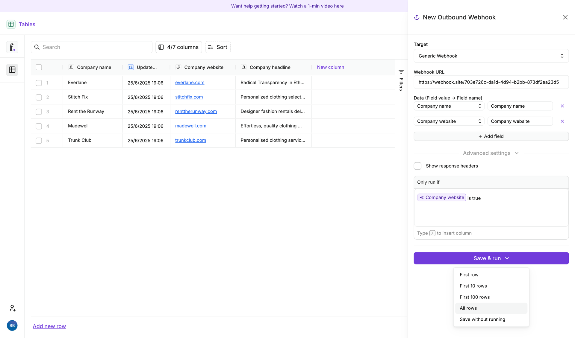The width and height of the screenshot is (575, 338).
Task: Click inside the Webhook URL input field
Action: pyautogui.click(x=491, y=82)
